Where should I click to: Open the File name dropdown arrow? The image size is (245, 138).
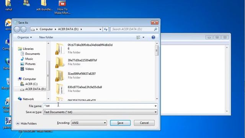click(x=155, y=106)
